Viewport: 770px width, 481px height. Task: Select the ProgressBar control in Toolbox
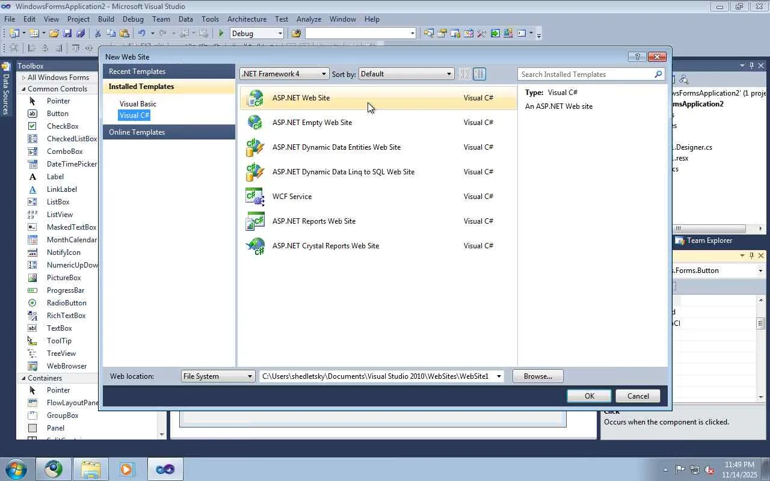(66, 290)
